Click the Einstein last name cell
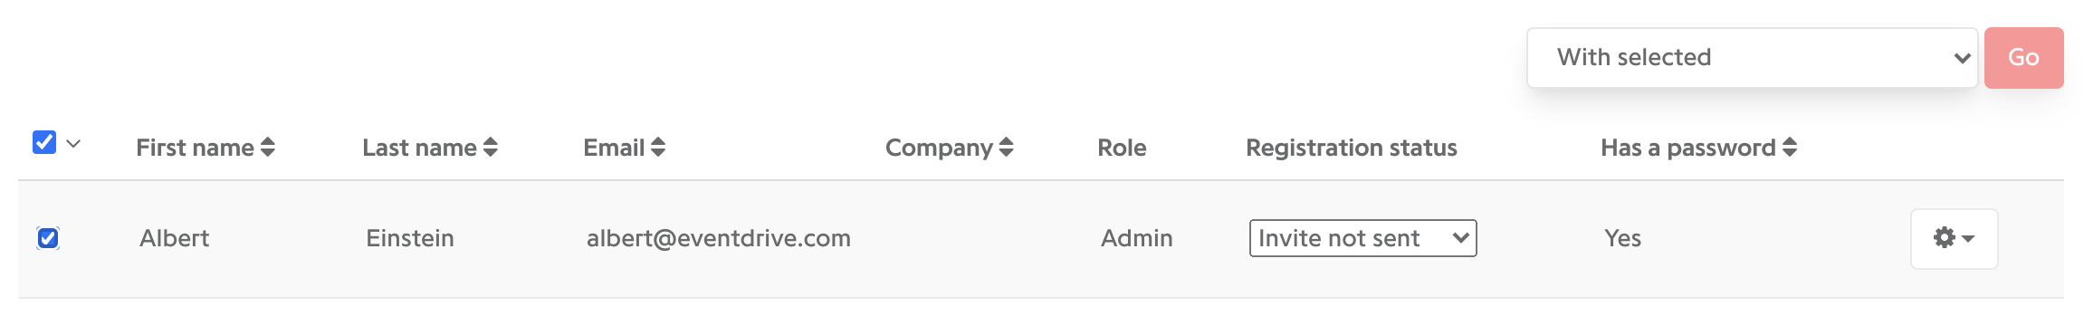Viewport: 2084px width, 326px height. point(410,238)
